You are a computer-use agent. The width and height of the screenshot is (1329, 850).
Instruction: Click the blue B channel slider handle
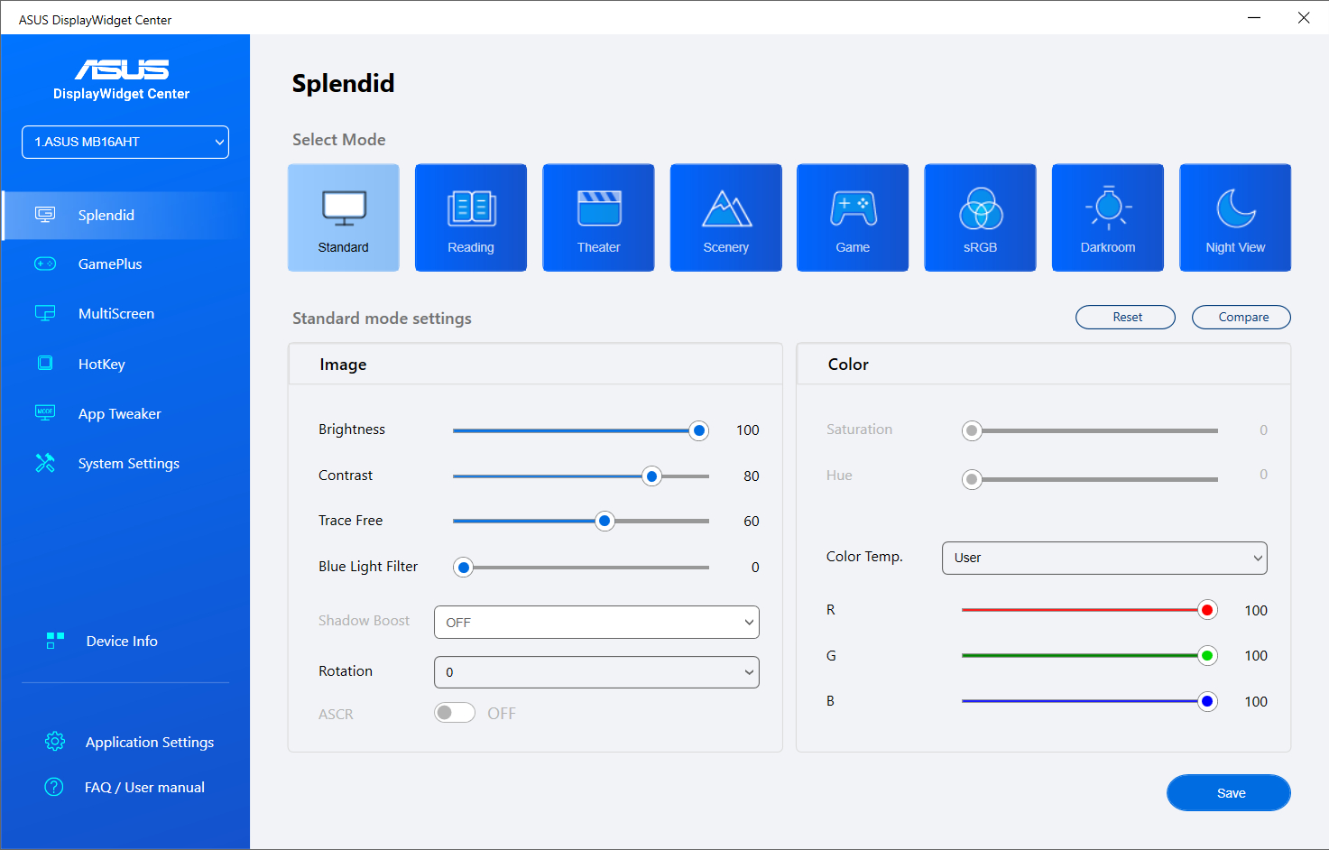tap(1207, 701)
